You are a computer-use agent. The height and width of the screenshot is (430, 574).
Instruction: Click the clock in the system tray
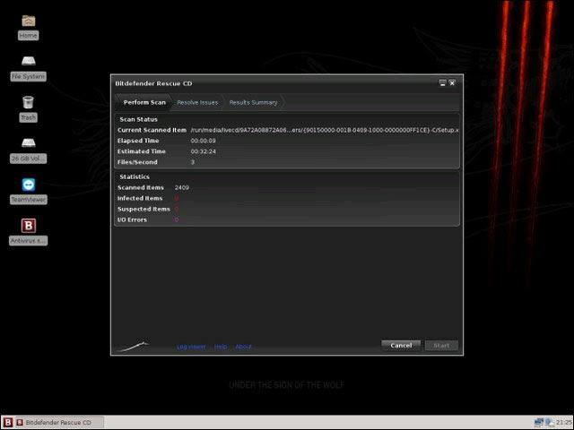[564, 423]
